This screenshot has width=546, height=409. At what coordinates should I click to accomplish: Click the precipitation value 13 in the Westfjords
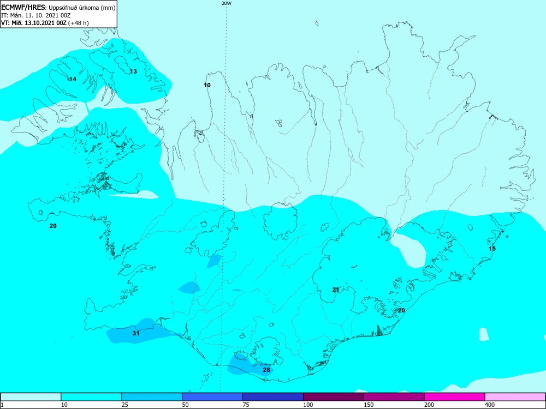point(133,71)
